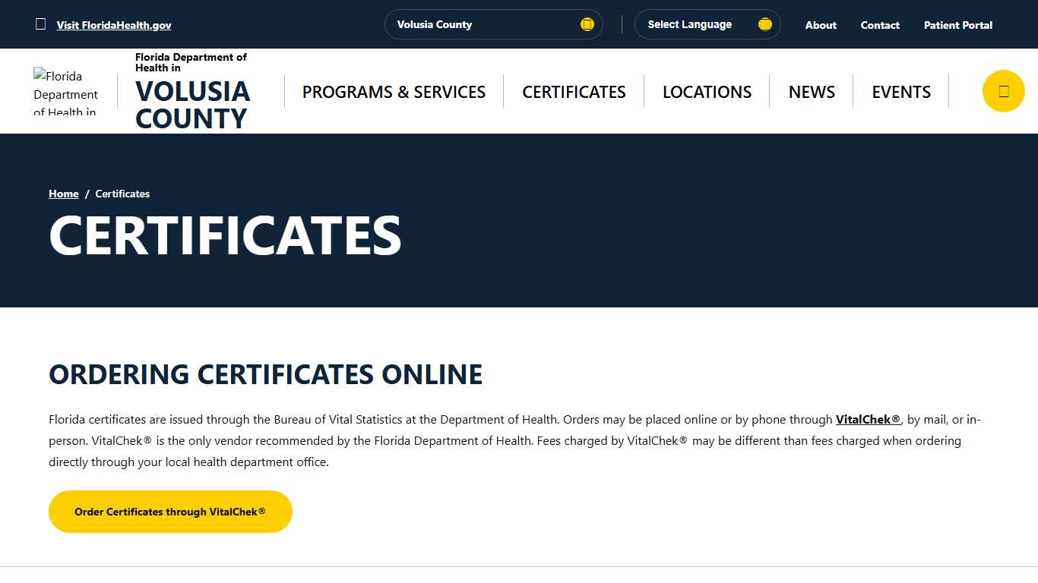Open the Contact page
1038x583 pixels.
[879, 24]
